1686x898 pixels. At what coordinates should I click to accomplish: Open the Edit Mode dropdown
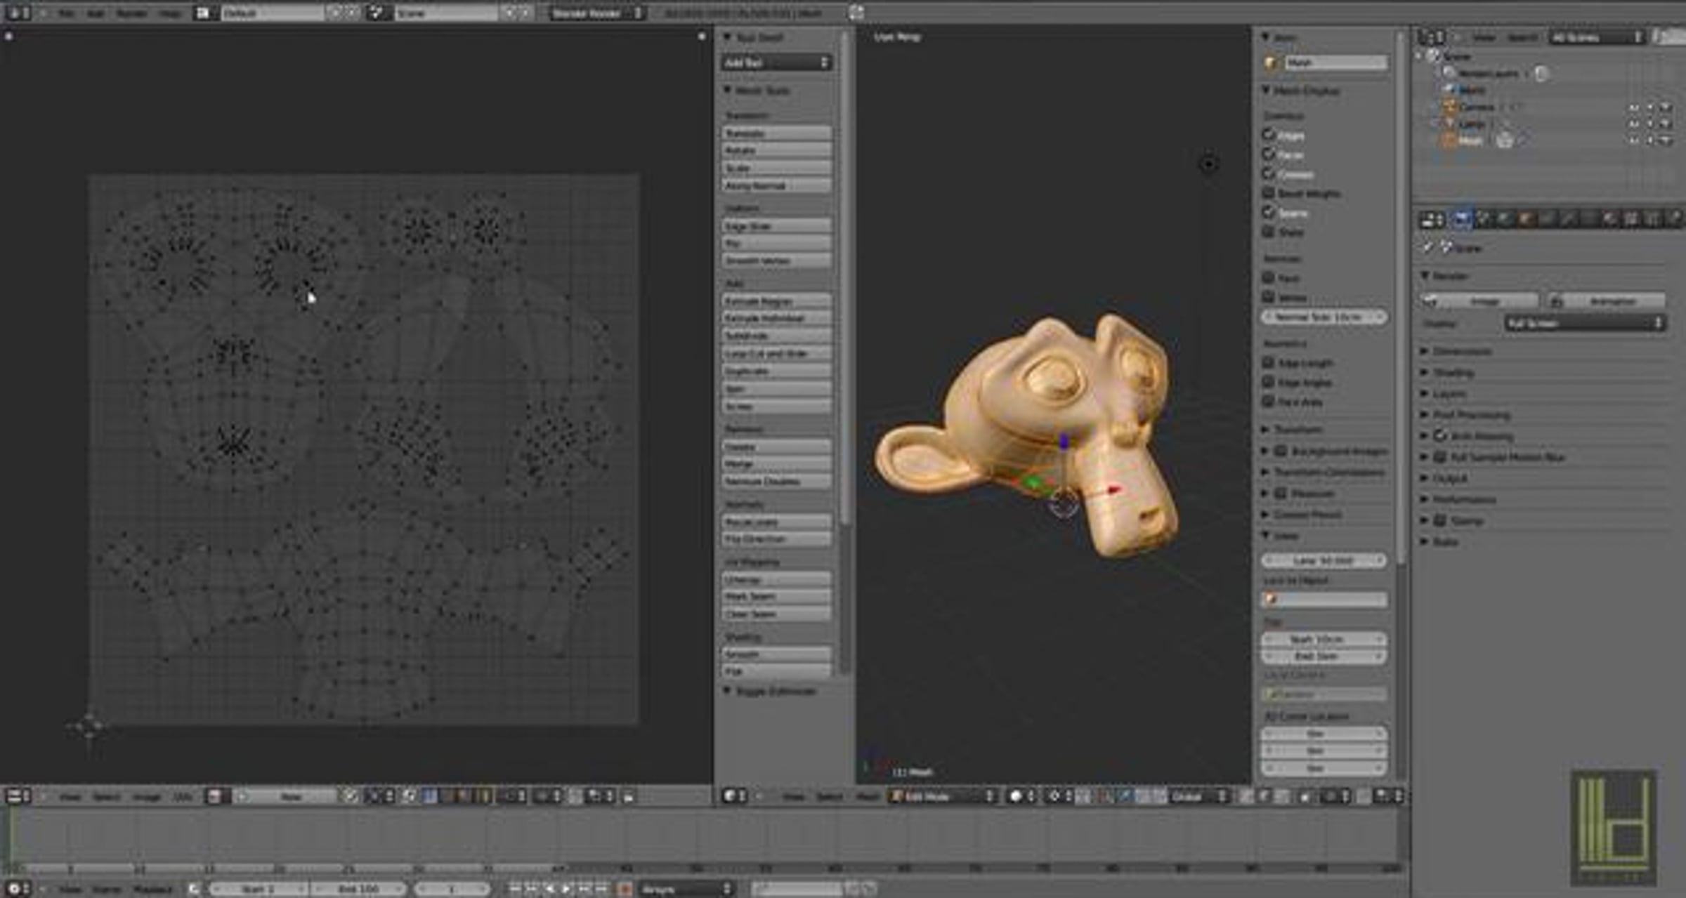pyautogui.click(x=943, y=796)
